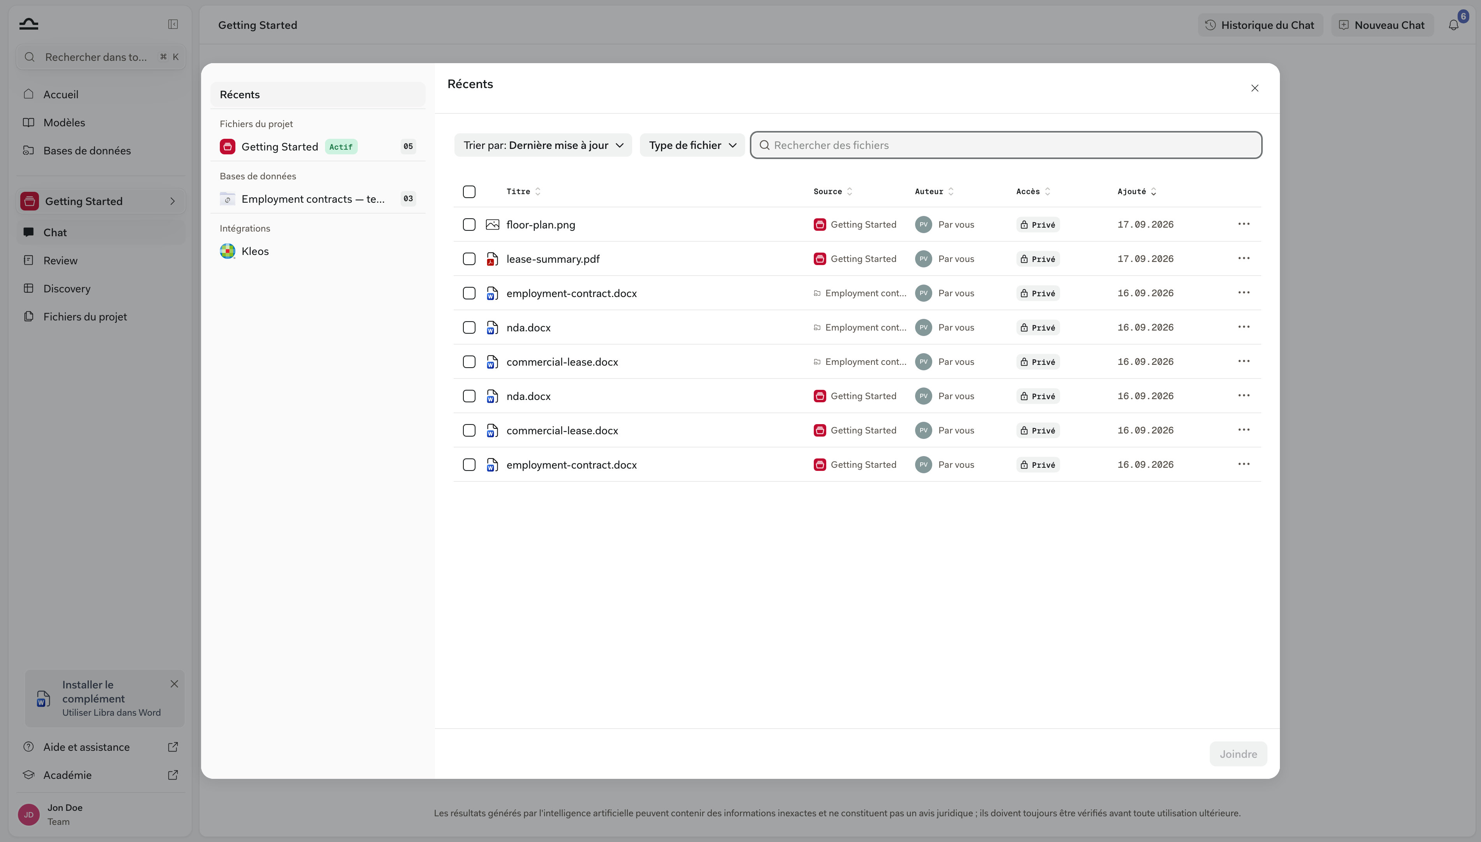
Task: Focus the Rechercher des fichiers search field
Action: tap(1006, 145)
